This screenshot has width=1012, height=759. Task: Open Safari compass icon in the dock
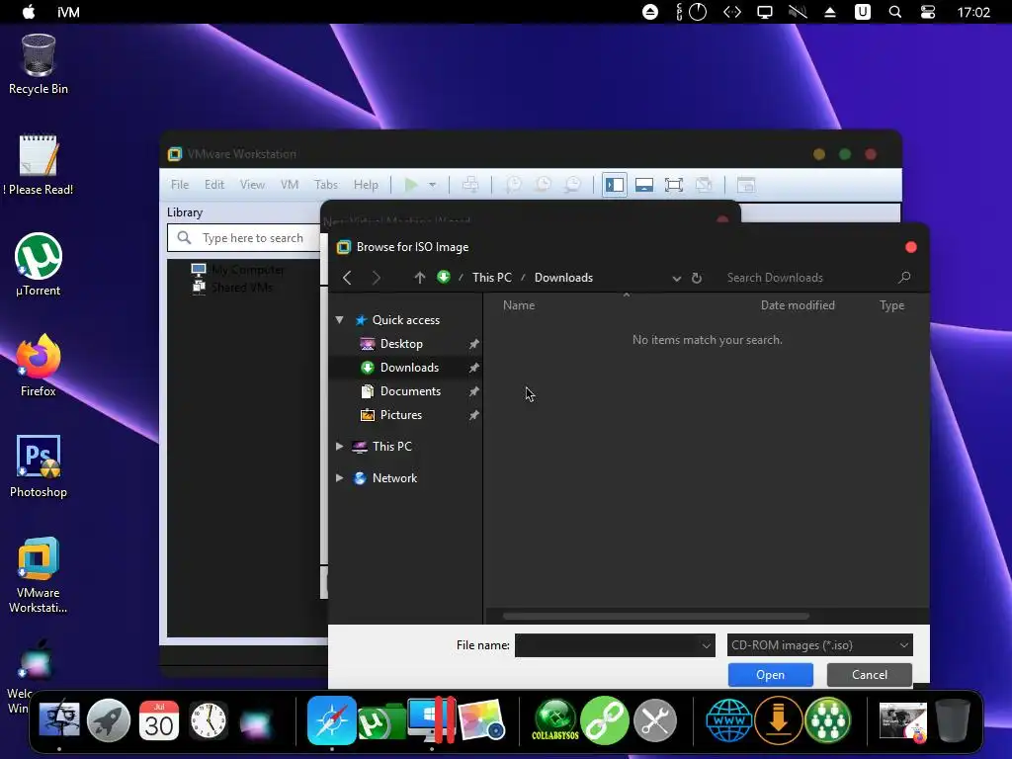331,720
